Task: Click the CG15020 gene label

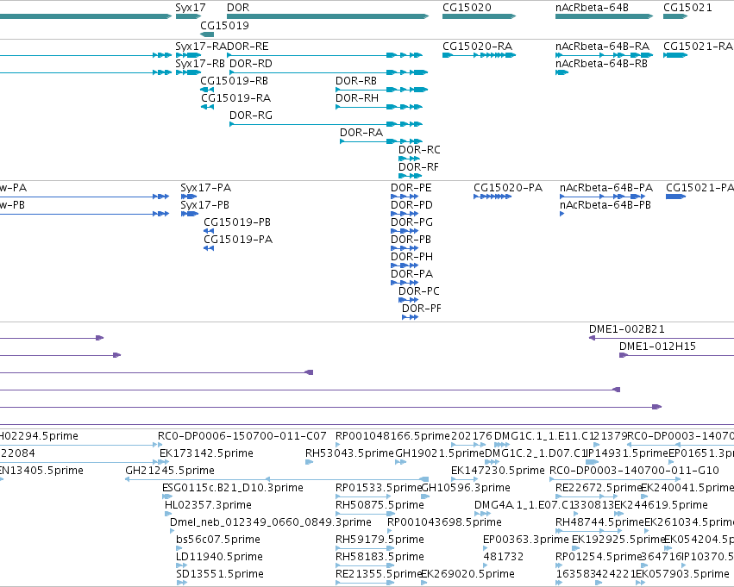Action: 467,8
